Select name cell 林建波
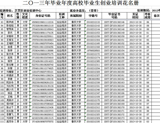The image size is (160, 123). click(10, 75)
